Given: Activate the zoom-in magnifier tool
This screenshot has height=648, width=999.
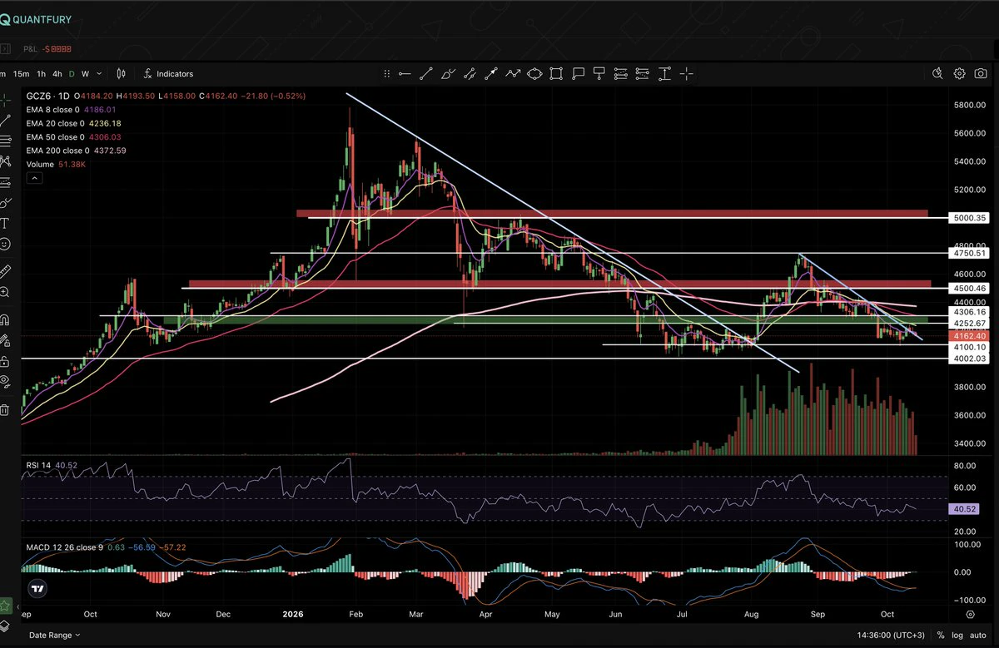Looking at the screenshot, I should coord(5,292).
